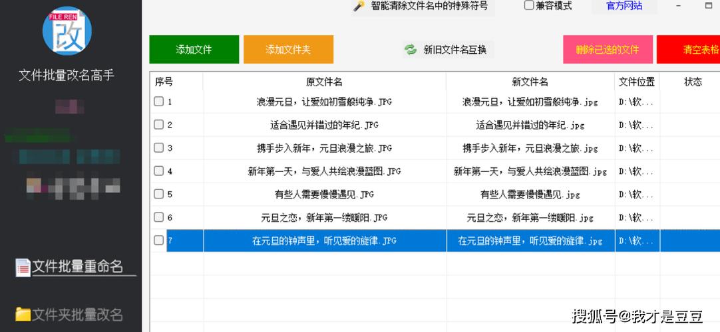This screenshot has height=332, width=720.
Task: Click the File Rename app logo
Action: pyautogui.click(x=67, y=31)
